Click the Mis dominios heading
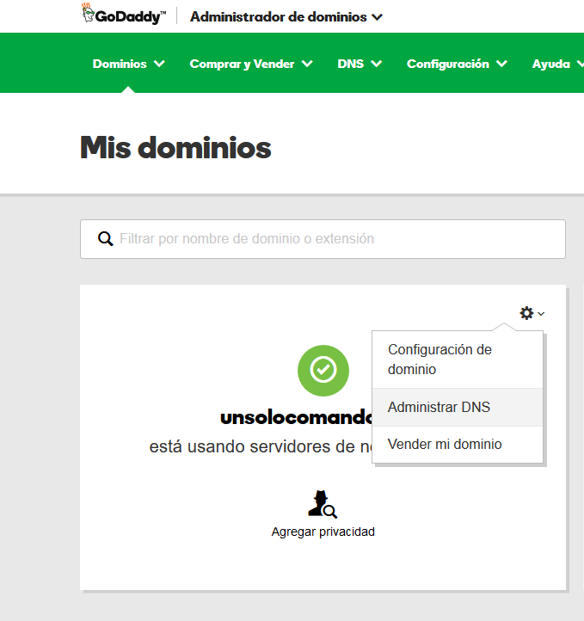The height and width of the screenshot is (621, 584). coord(175,147)
